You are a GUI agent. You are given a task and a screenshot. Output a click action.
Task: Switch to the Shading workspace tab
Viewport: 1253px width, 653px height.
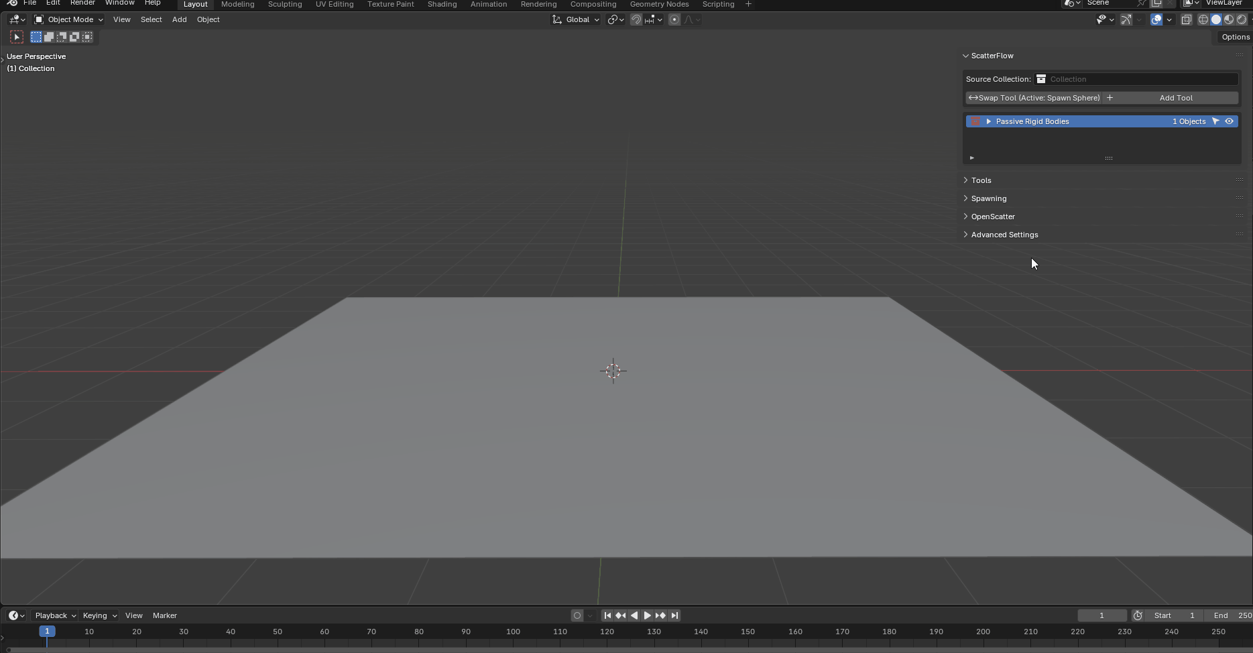coord(442,4)
